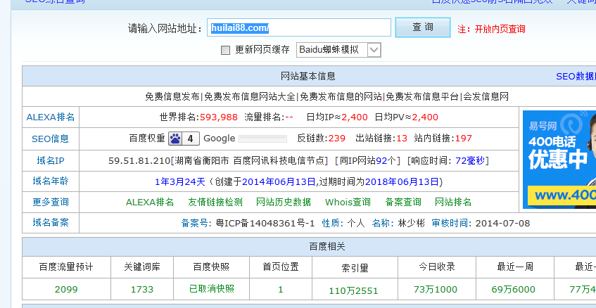Viewport: 596px width, 308px height.
Task: Click 站内链接 value 197
Action: [463, 139]
